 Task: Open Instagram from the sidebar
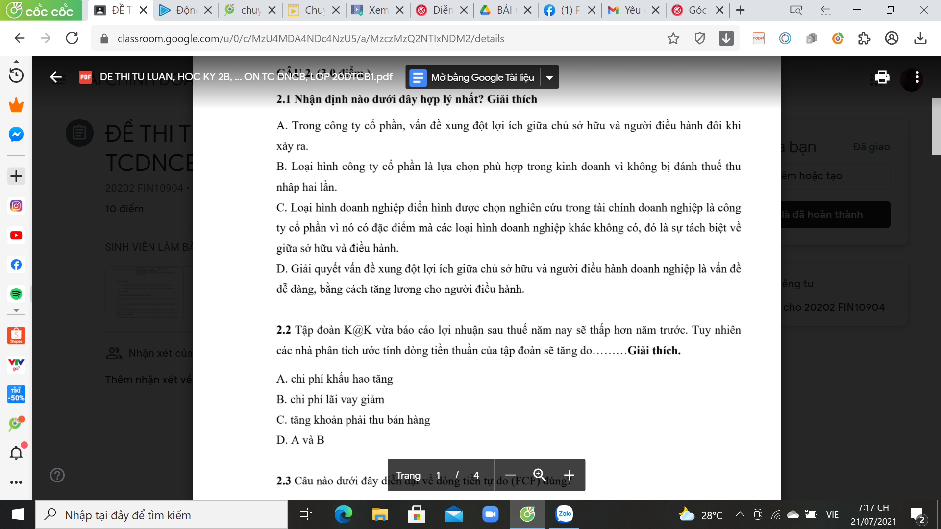click(16, 206)
